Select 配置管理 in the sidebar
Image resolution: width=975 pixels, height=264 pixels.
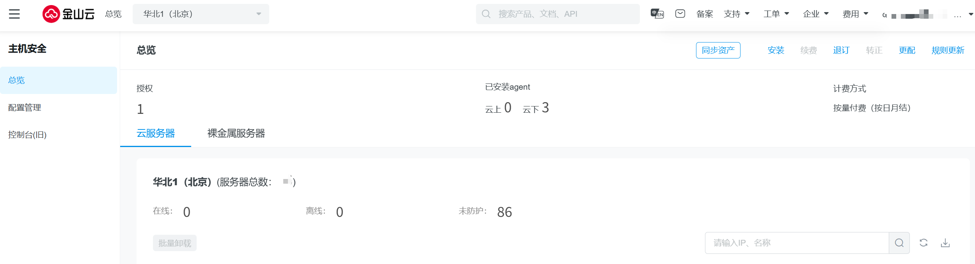click(x=25, y=108)
